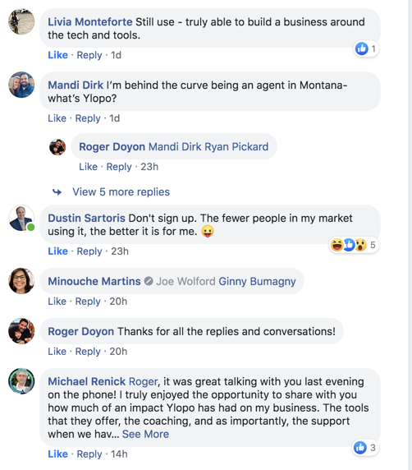Unlike Michael Renick's comment
Screen dimensions: 412x470
[x=57, y=454]
